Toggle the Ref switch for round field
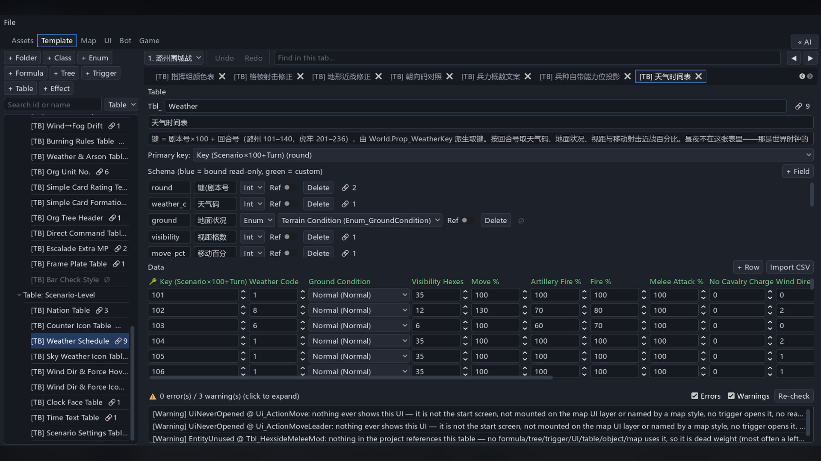This screenshot has height=461, width=821. point(289,188)
